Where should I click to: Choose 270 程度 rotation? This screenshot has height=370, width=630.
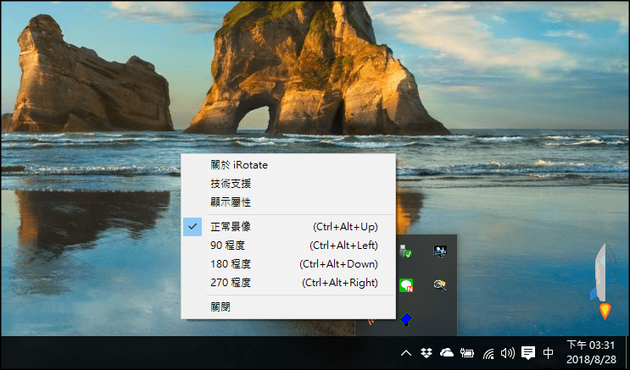(288, 283)
